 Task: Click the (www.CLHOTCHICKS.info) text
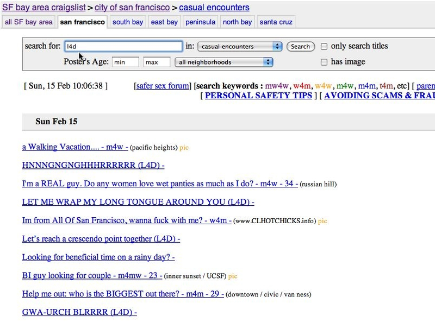tap(275, 221)
